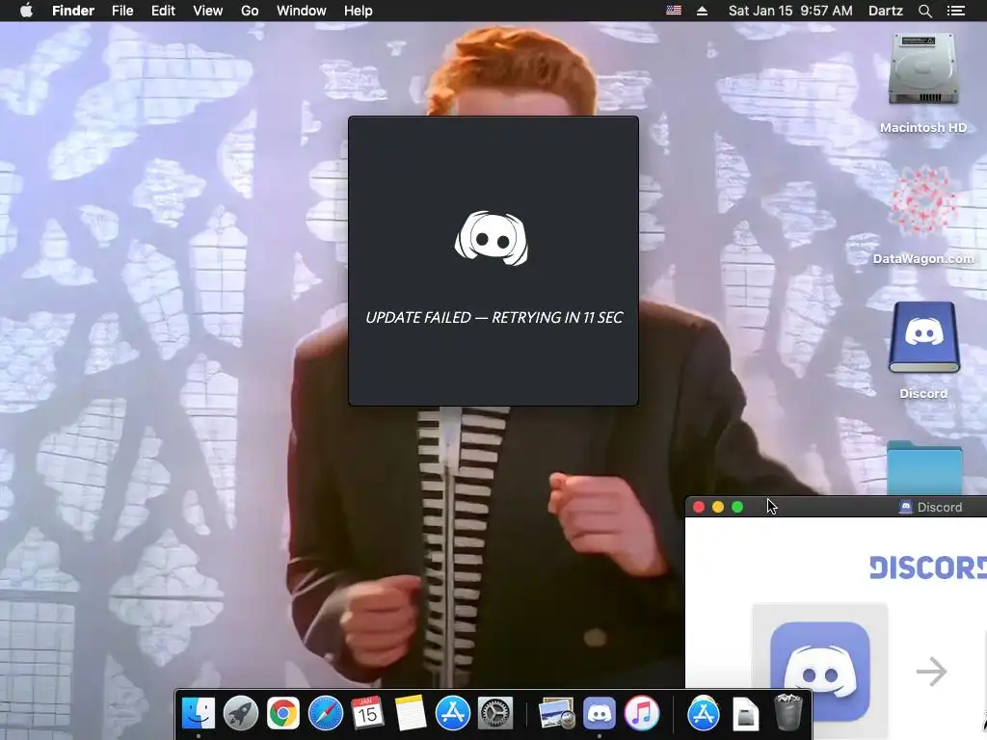Click the US flag input source icon

pyautogui.click(x=674, y=10)
